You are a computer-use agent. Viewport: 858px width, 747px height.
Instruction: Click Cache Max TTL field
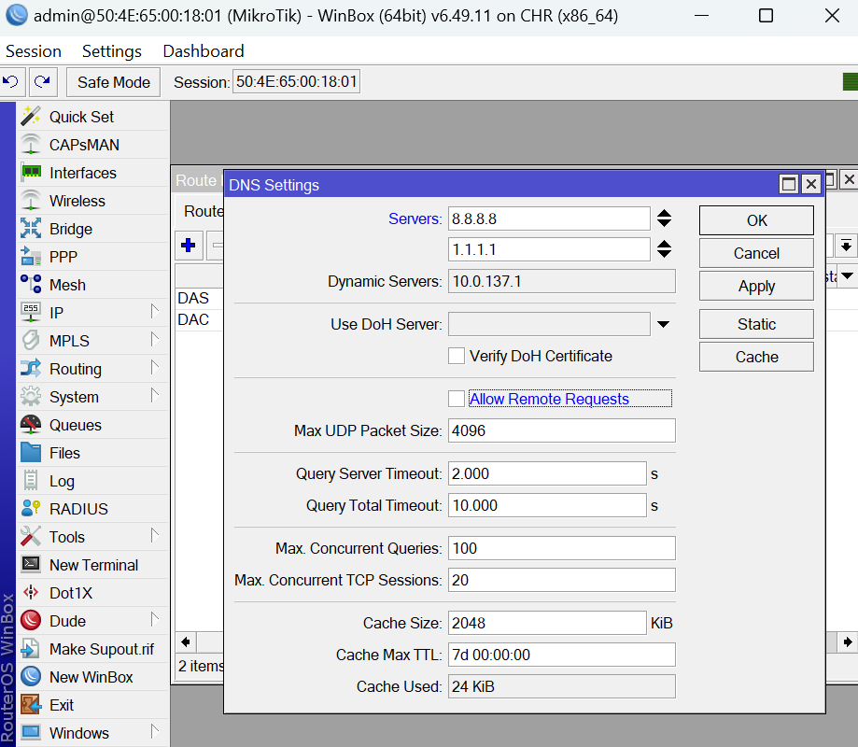click(561, 655)
